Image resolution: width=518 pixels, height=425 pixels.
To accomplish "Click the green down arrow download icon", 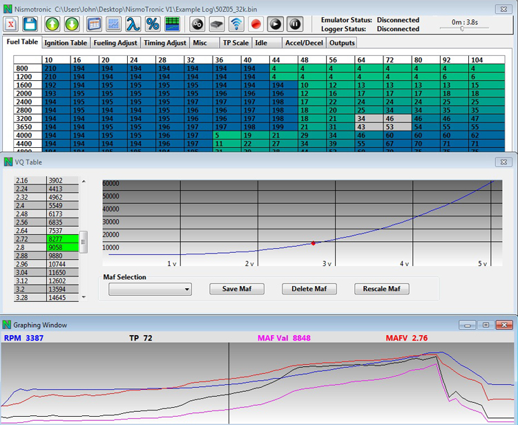I will coord(72,24).
